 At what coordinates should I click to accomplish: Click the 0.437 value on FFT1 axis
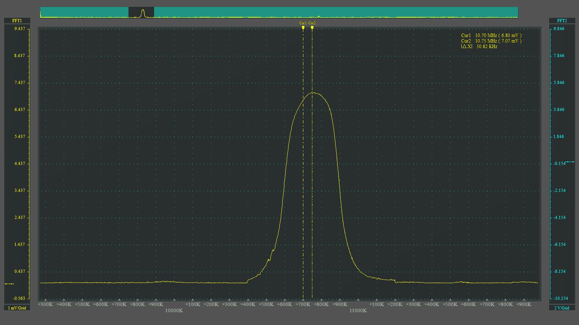click(20, 271)
